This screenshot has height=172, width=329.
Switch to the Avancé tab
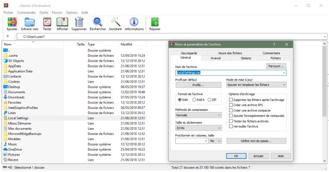(216, 58)
